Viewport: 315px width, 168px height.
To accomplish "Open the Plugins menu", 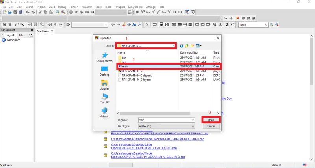I will 120,7.
